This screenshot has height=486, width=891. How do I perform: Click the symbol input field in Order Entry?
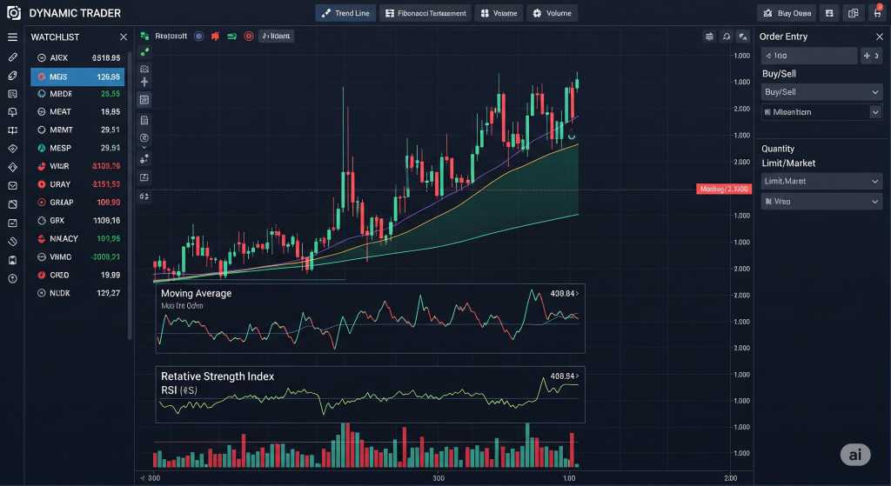click(x=809, y=56)
